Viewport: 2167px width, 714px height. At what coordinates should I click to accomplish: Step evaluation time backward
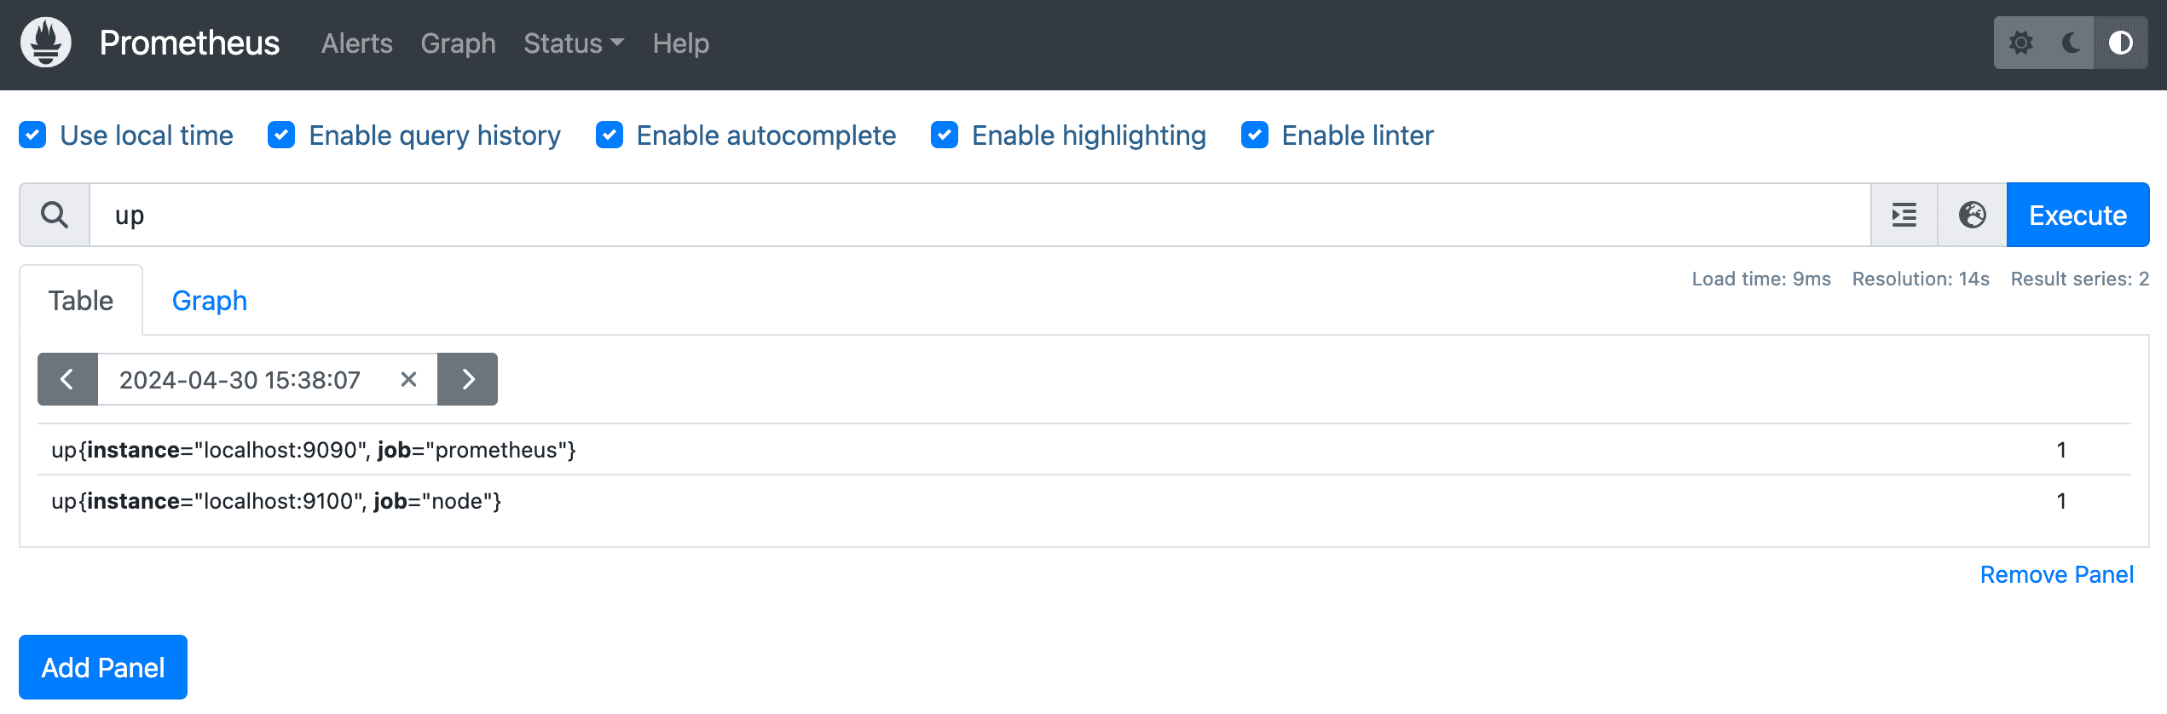click(x=67, y=379)
